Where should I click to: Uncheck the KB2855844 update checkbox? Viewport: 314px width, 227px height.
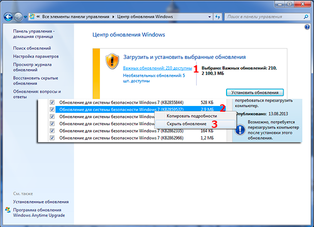pyautogui.click(x=52, y=102)
